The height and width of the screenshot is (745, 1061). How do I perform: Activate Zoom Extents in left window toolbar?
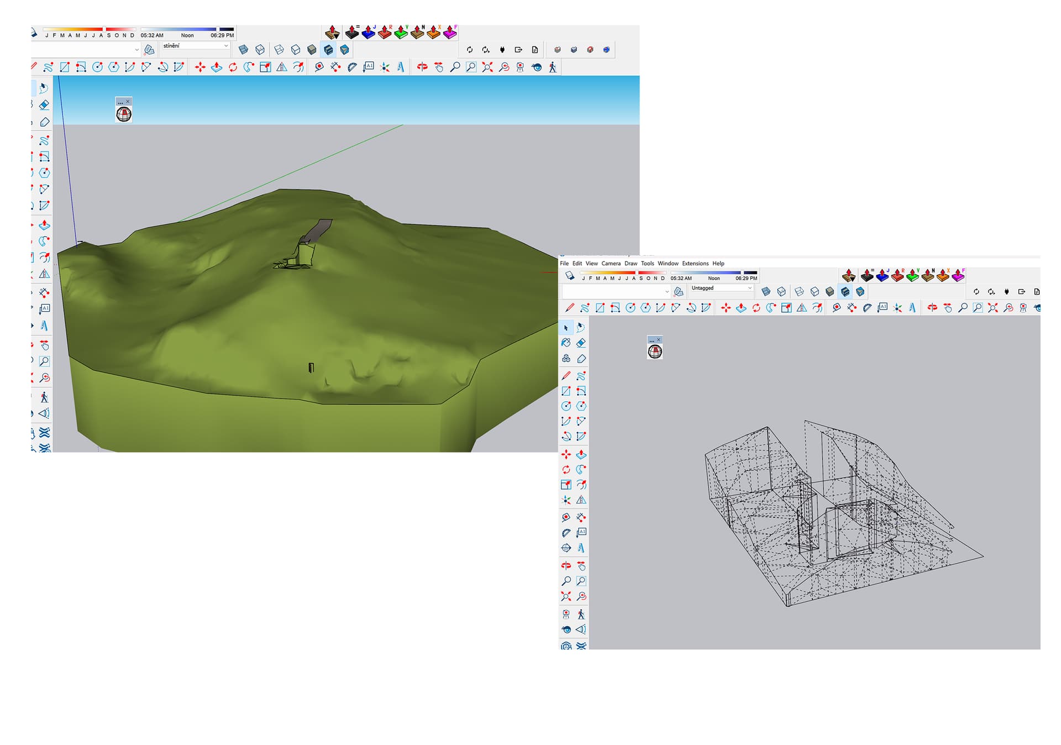pyautogui.click(x=487, y=67)
